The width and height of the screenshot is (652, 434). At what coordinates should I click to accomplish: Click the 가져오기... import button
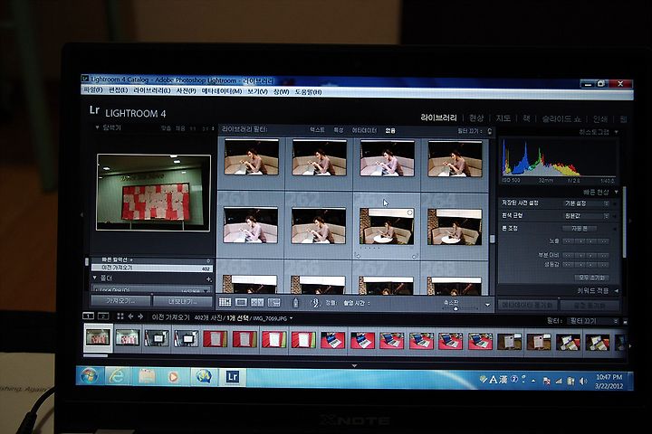[x=120, y=300]
